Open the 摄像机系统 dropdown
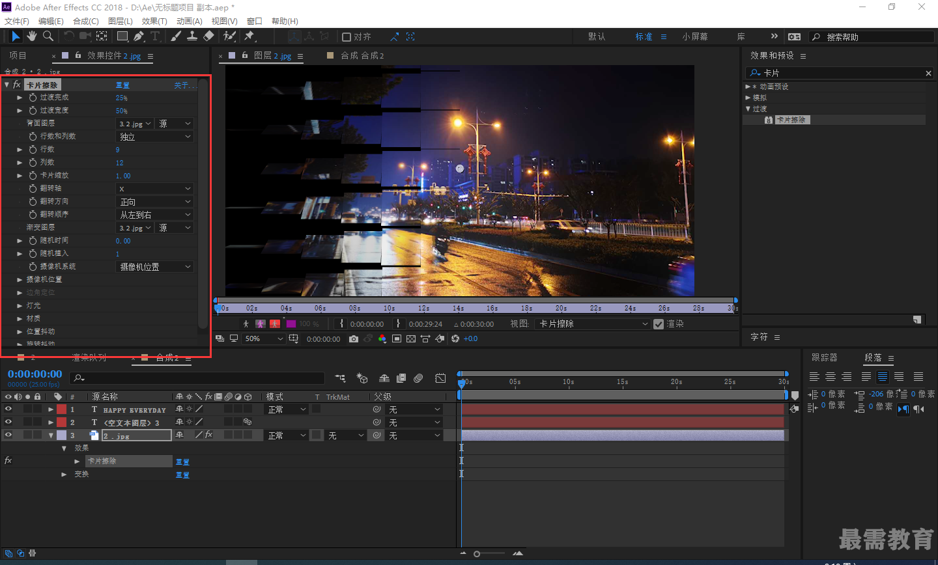 coord(155,267)
